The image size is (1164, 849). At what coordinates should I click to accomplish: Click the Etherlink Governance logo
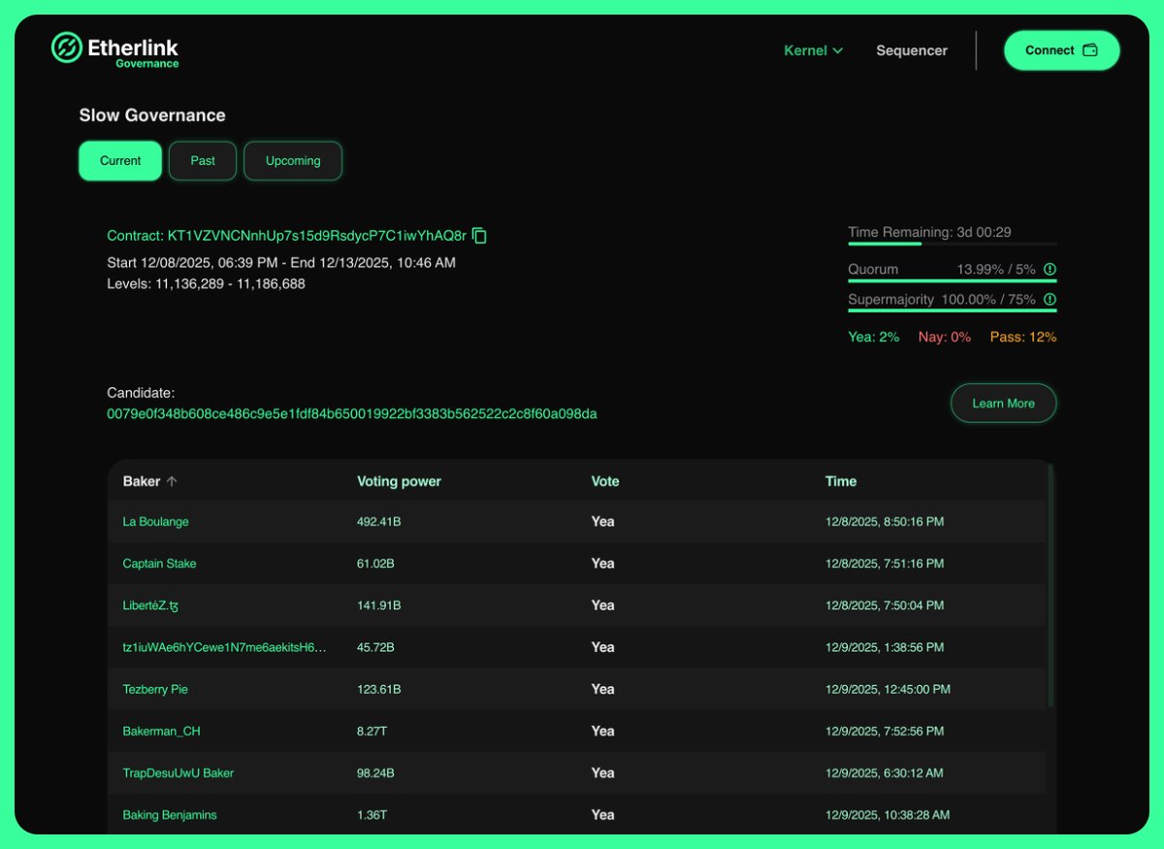click(114, 49)
